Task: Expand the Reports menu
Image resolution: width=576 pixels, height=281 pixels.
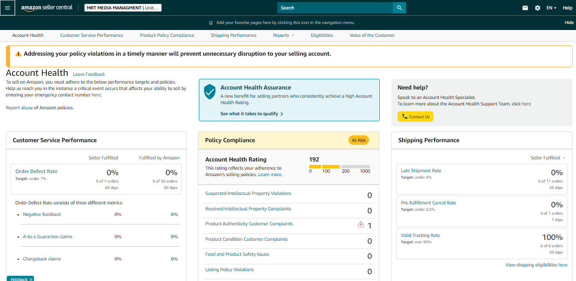Action: tap(283, 35)
